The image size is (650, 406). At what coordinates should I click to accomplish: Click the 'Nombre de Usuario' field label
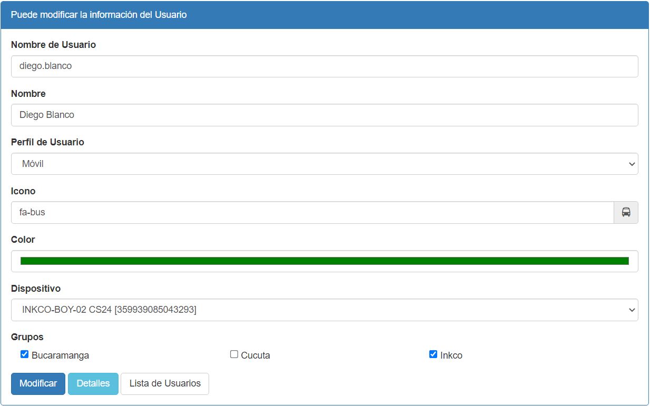(53, 45)
